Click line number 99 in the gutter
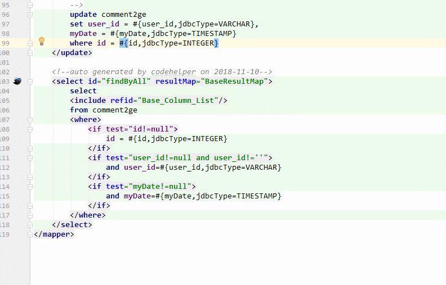The width and height of the screenshot is (446, 285). [x=6, y=43]
